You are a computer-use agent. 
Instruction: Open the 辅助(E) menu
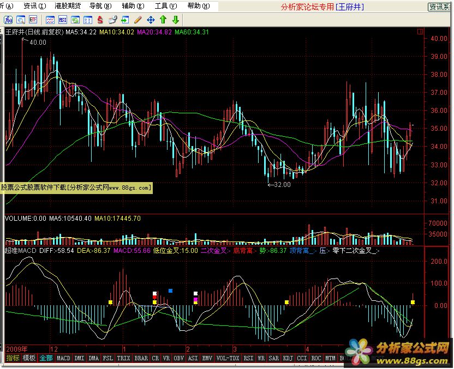point(133,6)
